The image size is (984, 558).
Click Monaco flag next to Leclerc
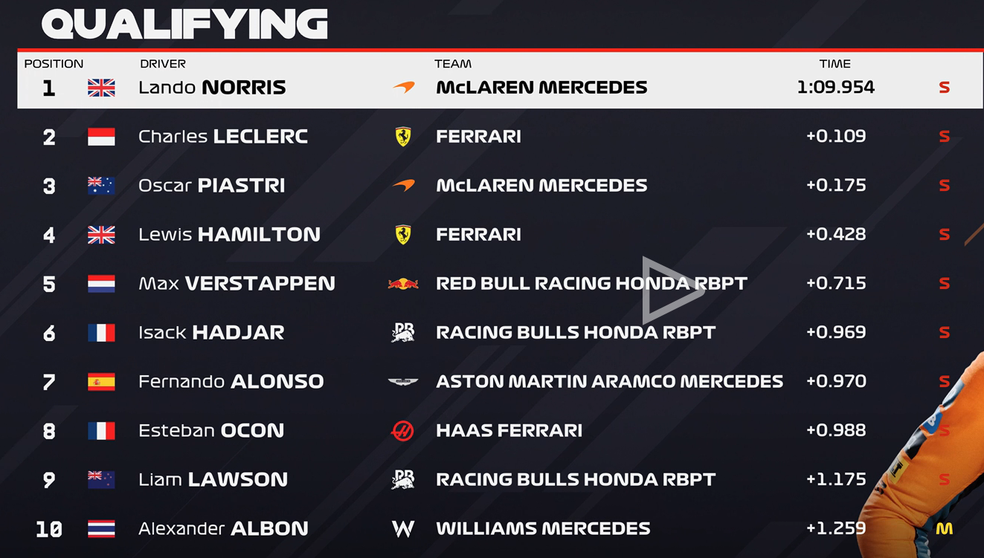tap(101, 137)
